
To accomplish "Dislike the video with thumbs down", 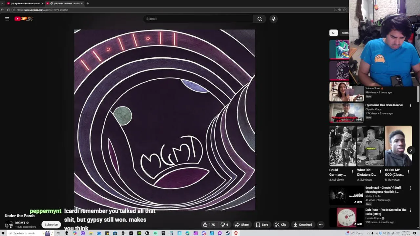I will (224, 225).
